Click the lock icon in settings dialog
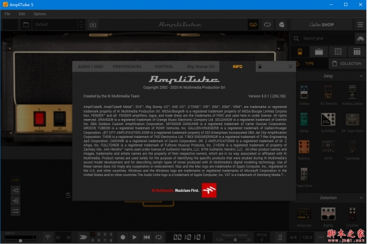368x244 pixels. coord(260,67)
